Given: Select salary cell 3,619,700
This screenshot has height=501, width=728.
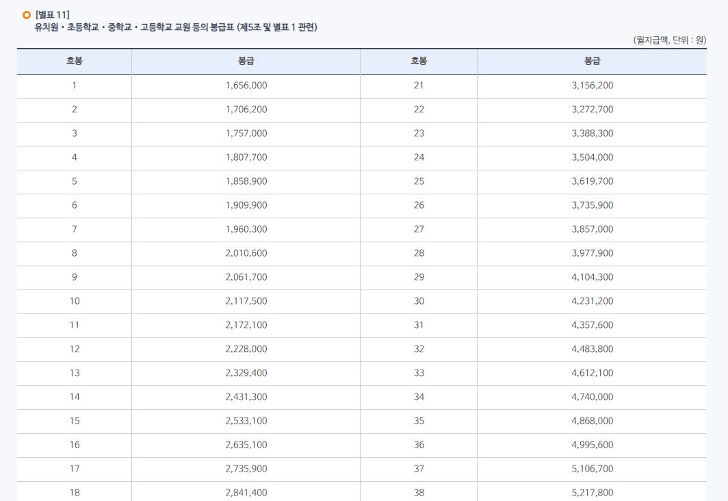Looking at the screenshot, I should coord(592,181).
